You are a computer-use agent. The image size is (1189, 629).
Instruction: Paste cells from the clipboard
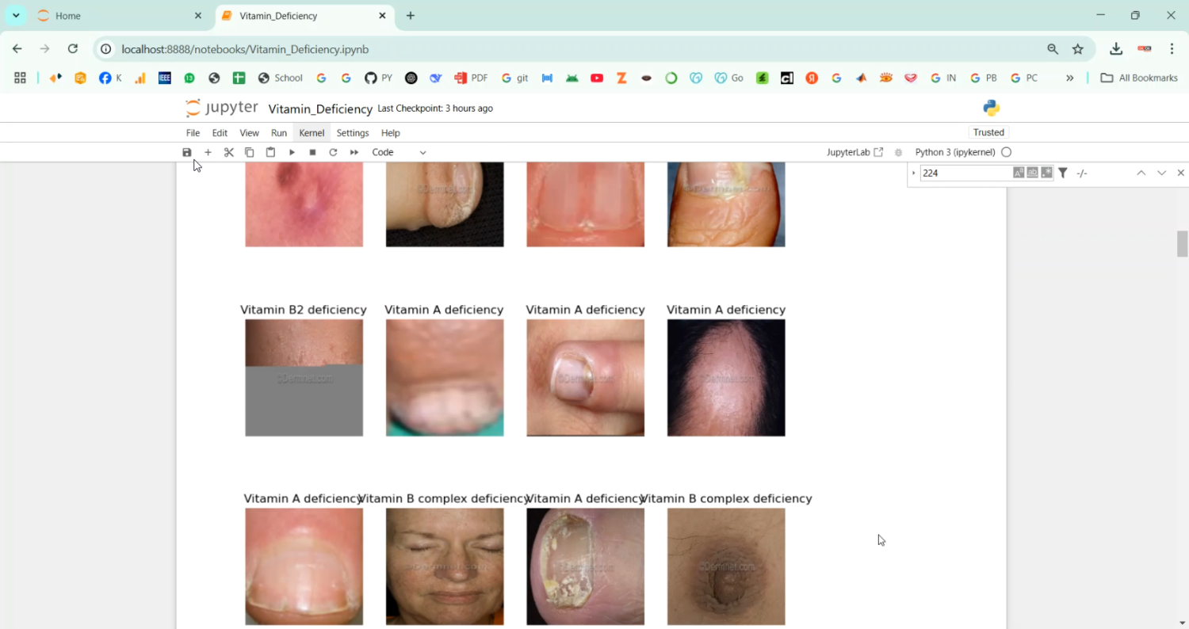pos(270,151)
